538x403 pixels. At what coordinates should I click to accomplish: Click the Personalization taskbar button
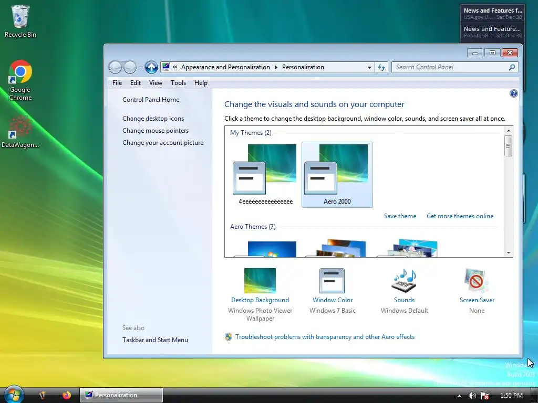pyautogui.click(x=121, y=395)
